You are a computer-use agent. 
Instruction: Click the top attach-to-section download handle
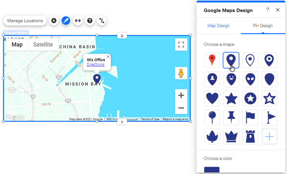(x=122, y=35)
